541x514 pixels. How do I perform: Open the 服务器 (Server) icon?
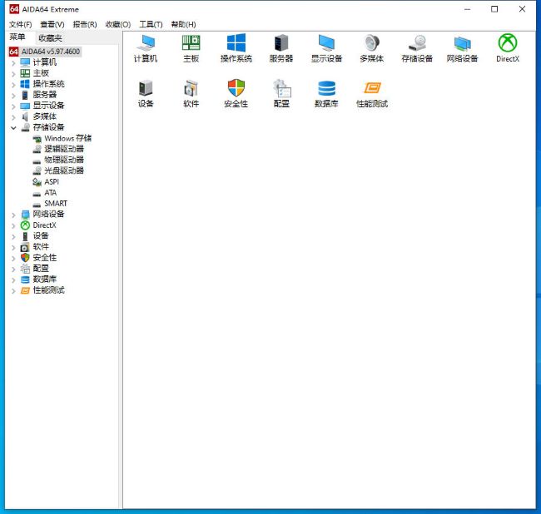(x=281, y=43)
